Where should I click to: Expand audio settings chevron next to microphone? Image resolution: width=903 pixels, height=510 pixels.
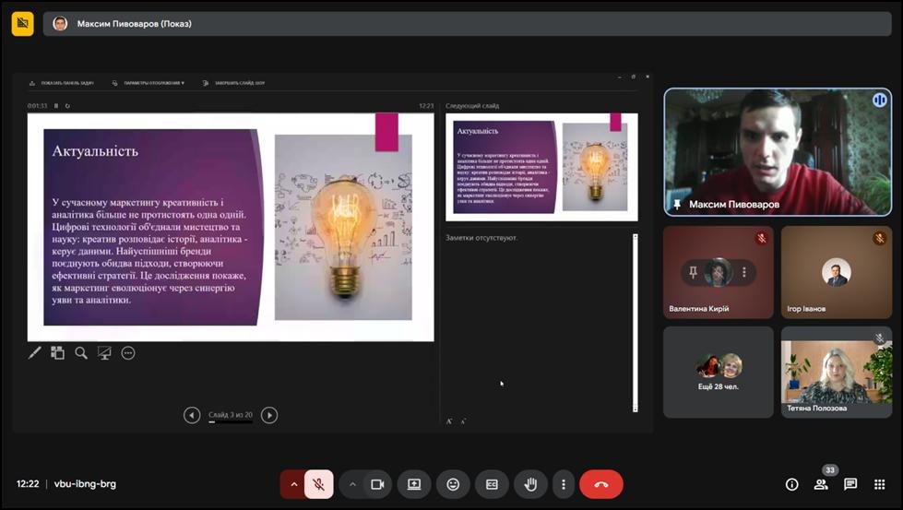click(x=294, y=484)
